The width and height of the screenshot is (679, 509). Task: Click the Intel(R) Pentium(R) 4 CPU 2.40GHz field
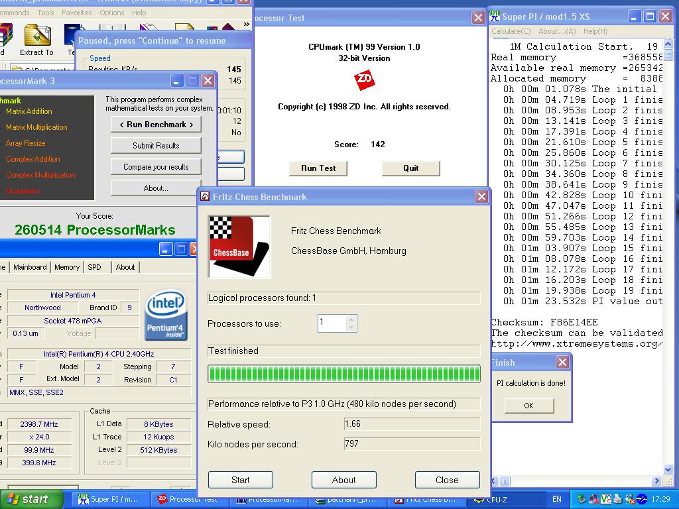click(99, 354)
